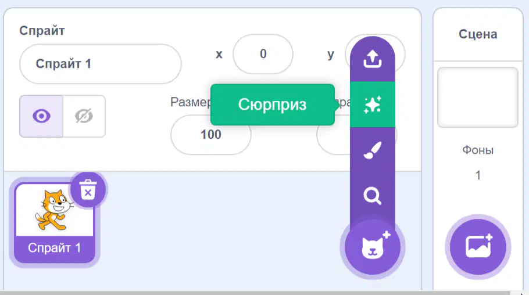Show the sprite using open eye icon
Screen dimensions: 529x295
[x=41, y=116]
